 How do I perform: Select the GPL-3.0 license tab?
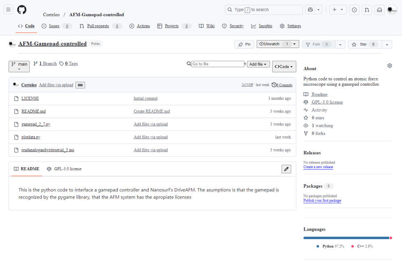64,169
